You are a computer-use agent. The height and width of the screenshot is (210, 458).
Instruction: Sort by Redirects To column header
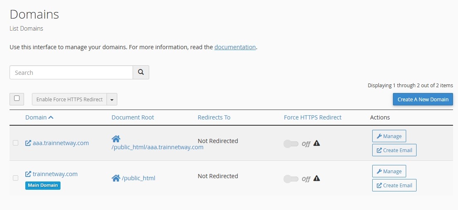pos(214,117)
